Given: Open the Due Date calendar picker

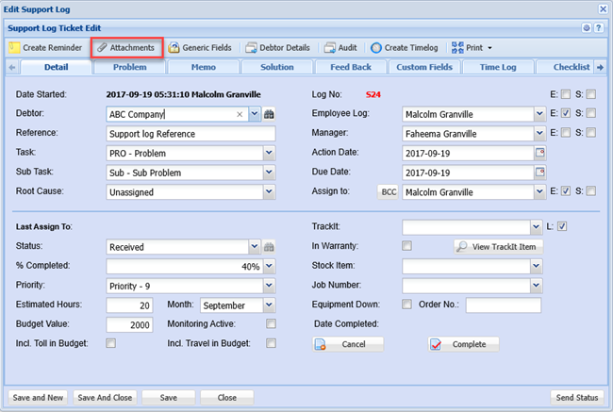Looking at the screenshot, I should [x=540, y=173].
